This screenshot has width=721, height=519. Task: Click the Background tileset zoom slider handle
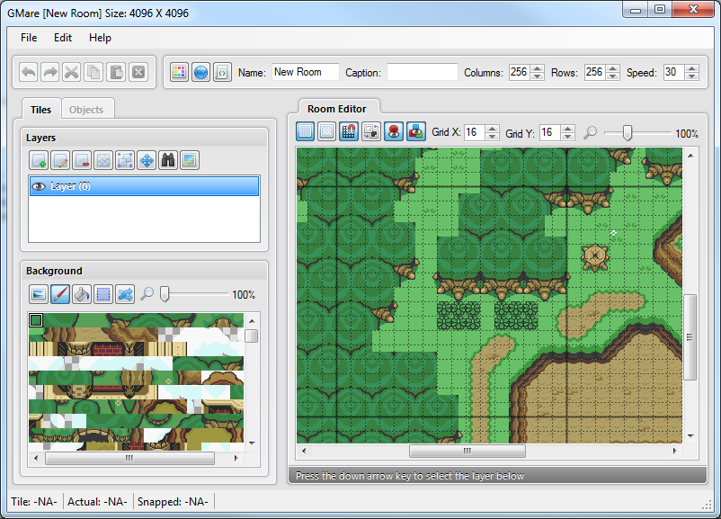pyautogui.click(x=165, y=293)
